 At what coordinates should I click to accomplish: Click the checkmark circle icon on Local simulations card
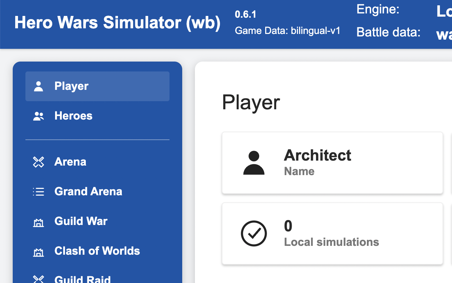(254, 233)
